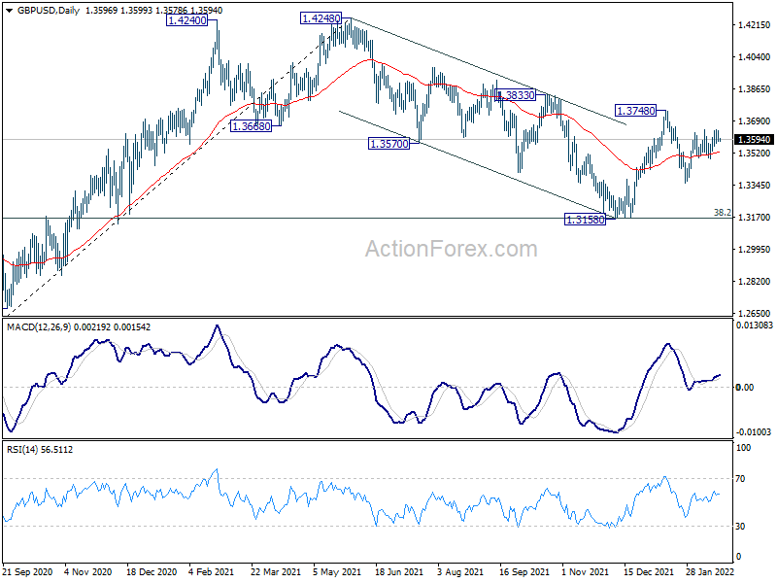Select the 1.31580 low price label

pos(586,220)
